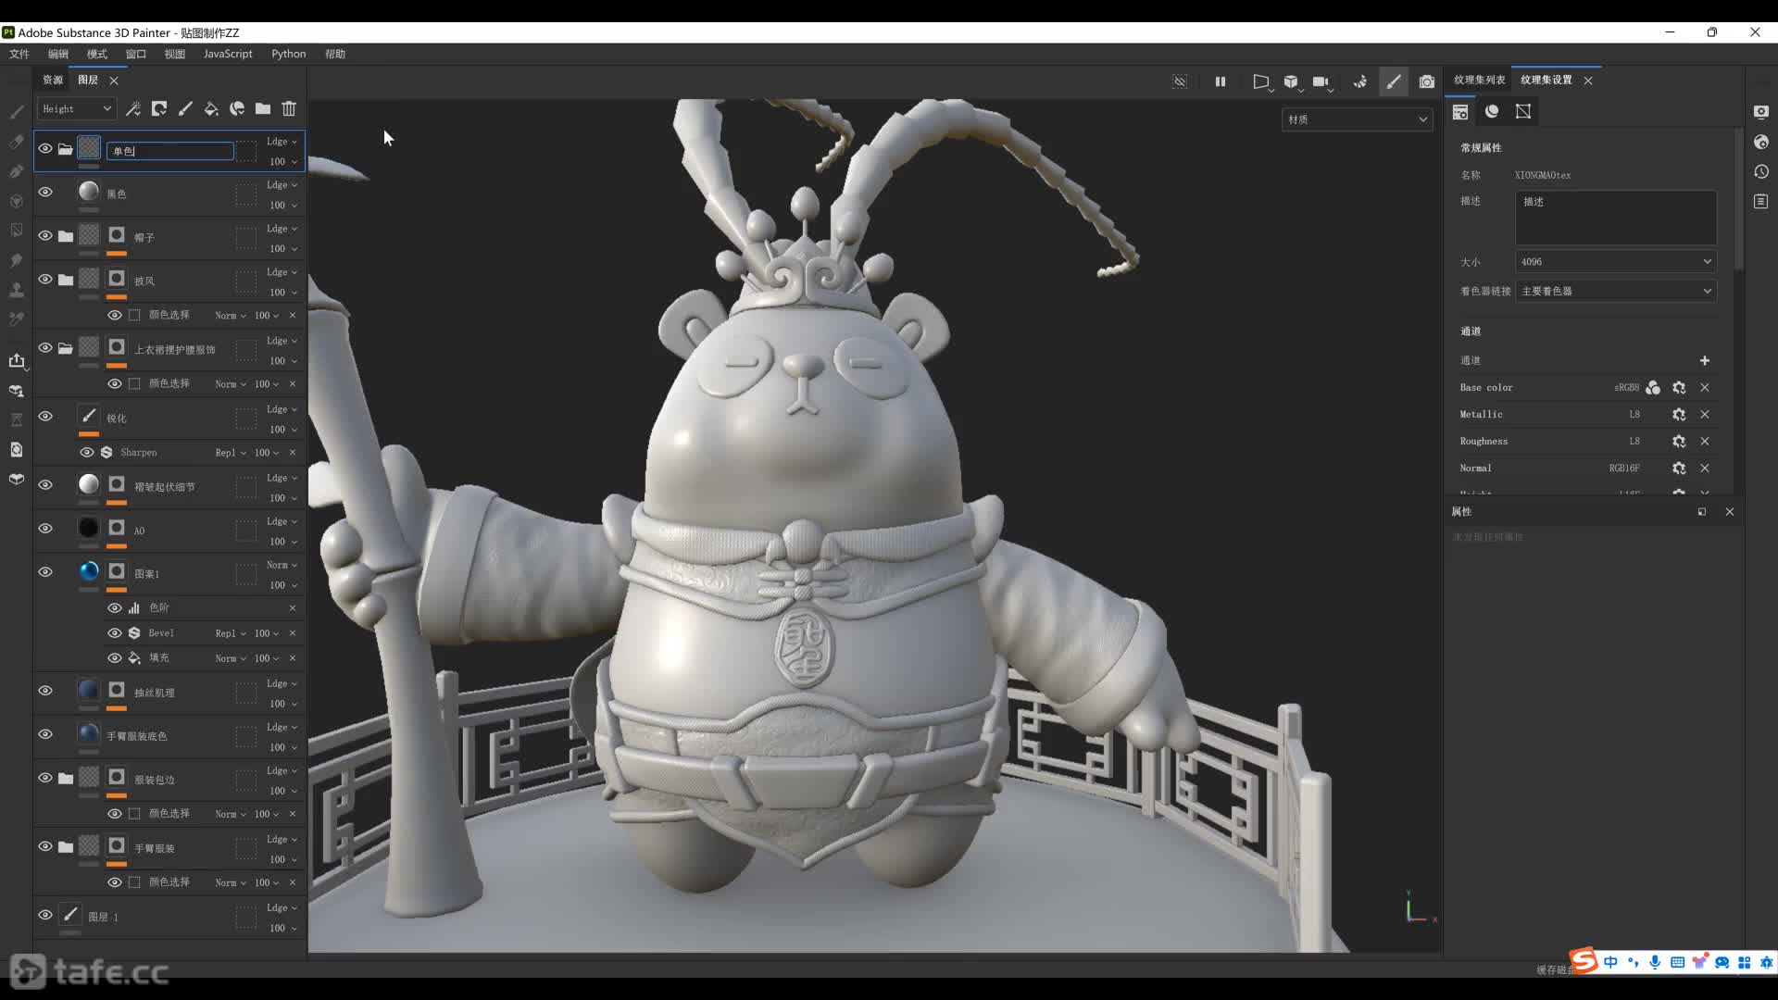
Task: Hide the AO layer
Action: coord(44,528)
